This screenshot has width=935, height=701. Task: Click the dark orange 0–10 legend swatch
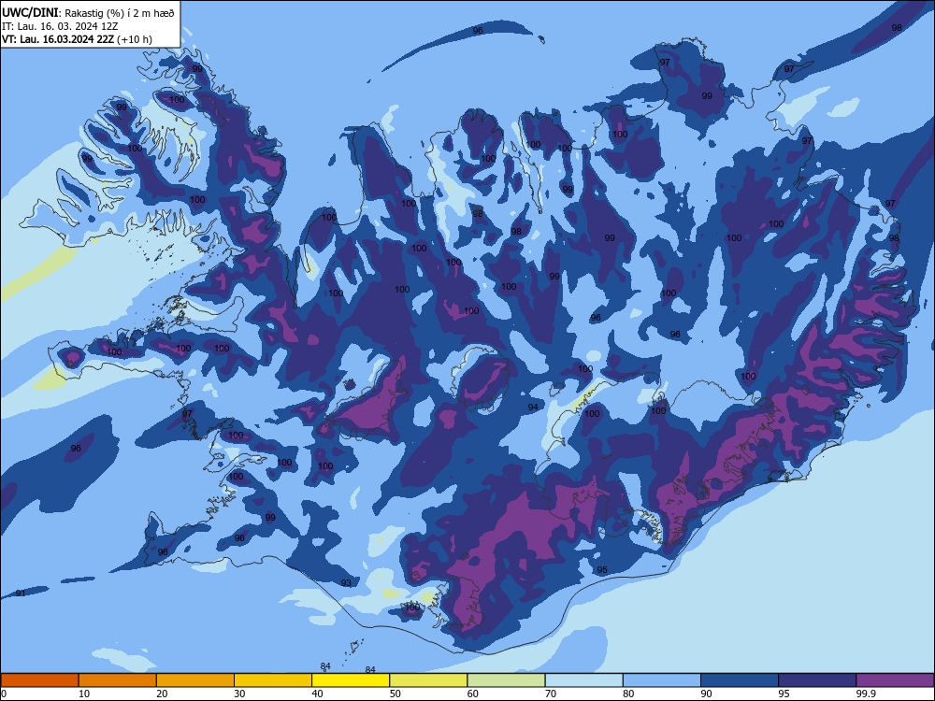click(x=39, y=680)
